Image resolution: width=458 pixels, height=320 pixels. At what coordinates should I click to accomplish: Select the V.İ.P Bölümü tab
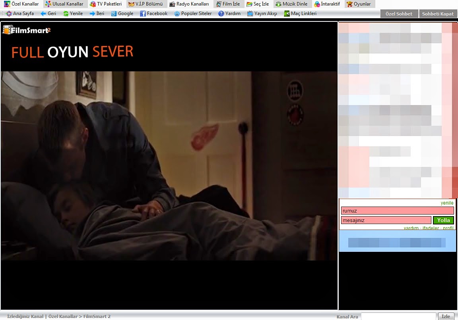coord(146,4)
